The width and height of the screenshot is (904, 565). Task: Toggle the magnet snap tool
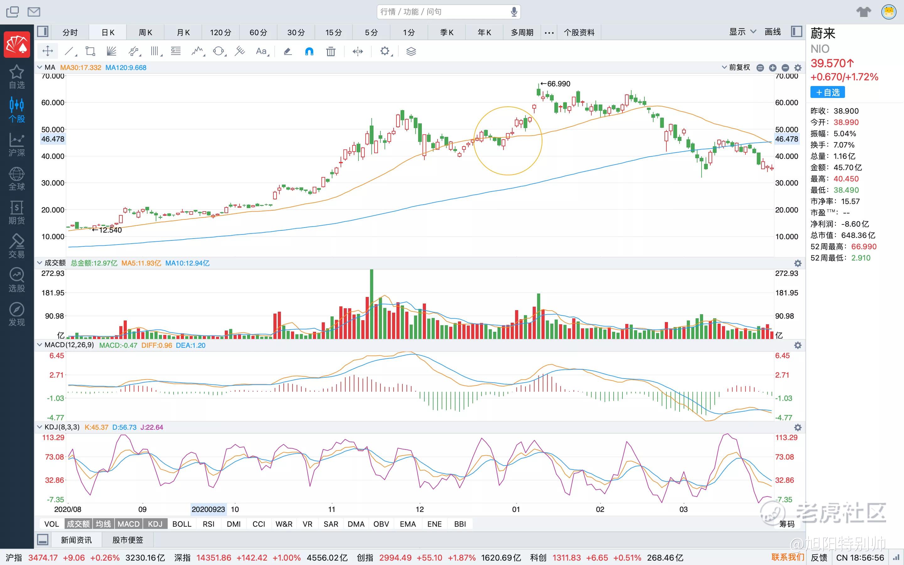tap(309, 51)
